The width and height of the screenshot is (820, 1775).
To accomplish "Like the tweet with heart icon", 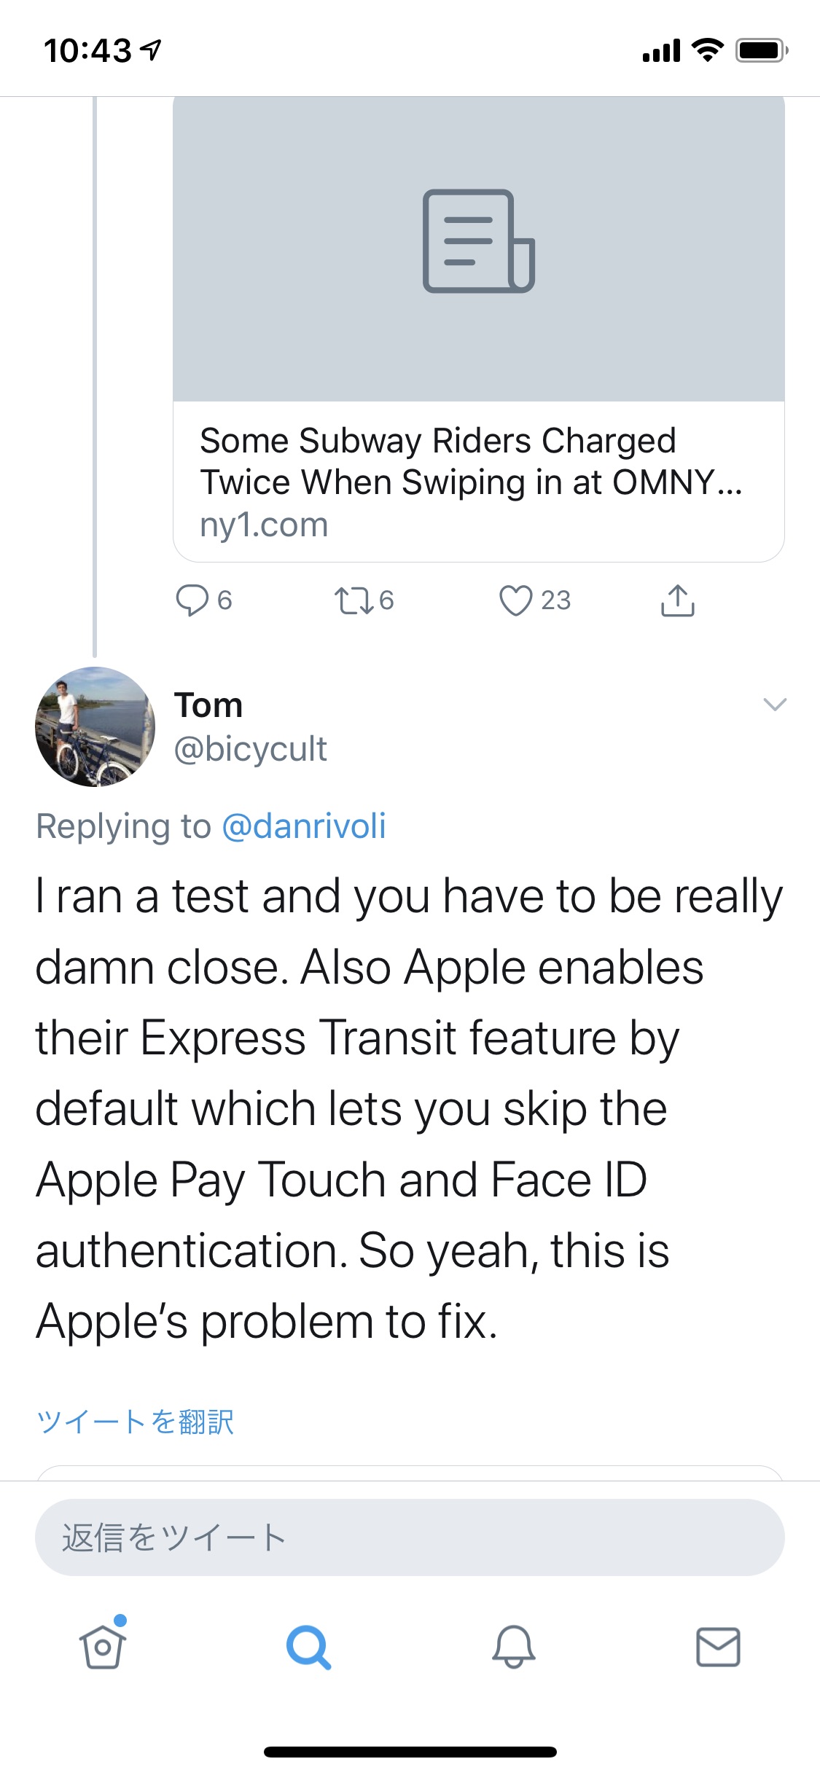I will pos(515,601).
